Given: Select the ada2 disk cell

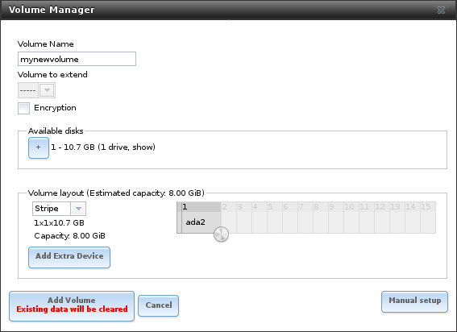Looking at the screenshot, I should [201, 222].
